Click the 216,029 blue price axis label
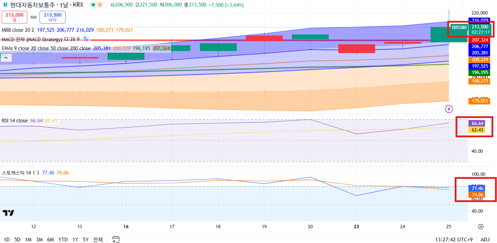This screenshot has width=497, height=243. 480,20
